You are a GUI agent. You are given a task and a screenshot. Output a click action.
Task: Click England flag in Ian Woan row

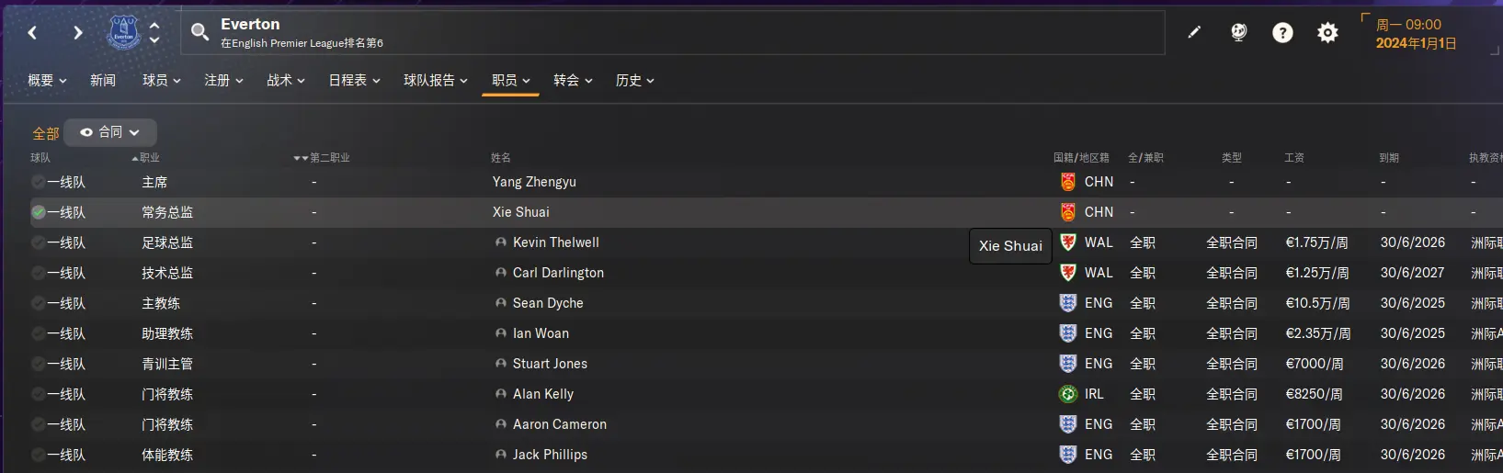click(1067, 333)
